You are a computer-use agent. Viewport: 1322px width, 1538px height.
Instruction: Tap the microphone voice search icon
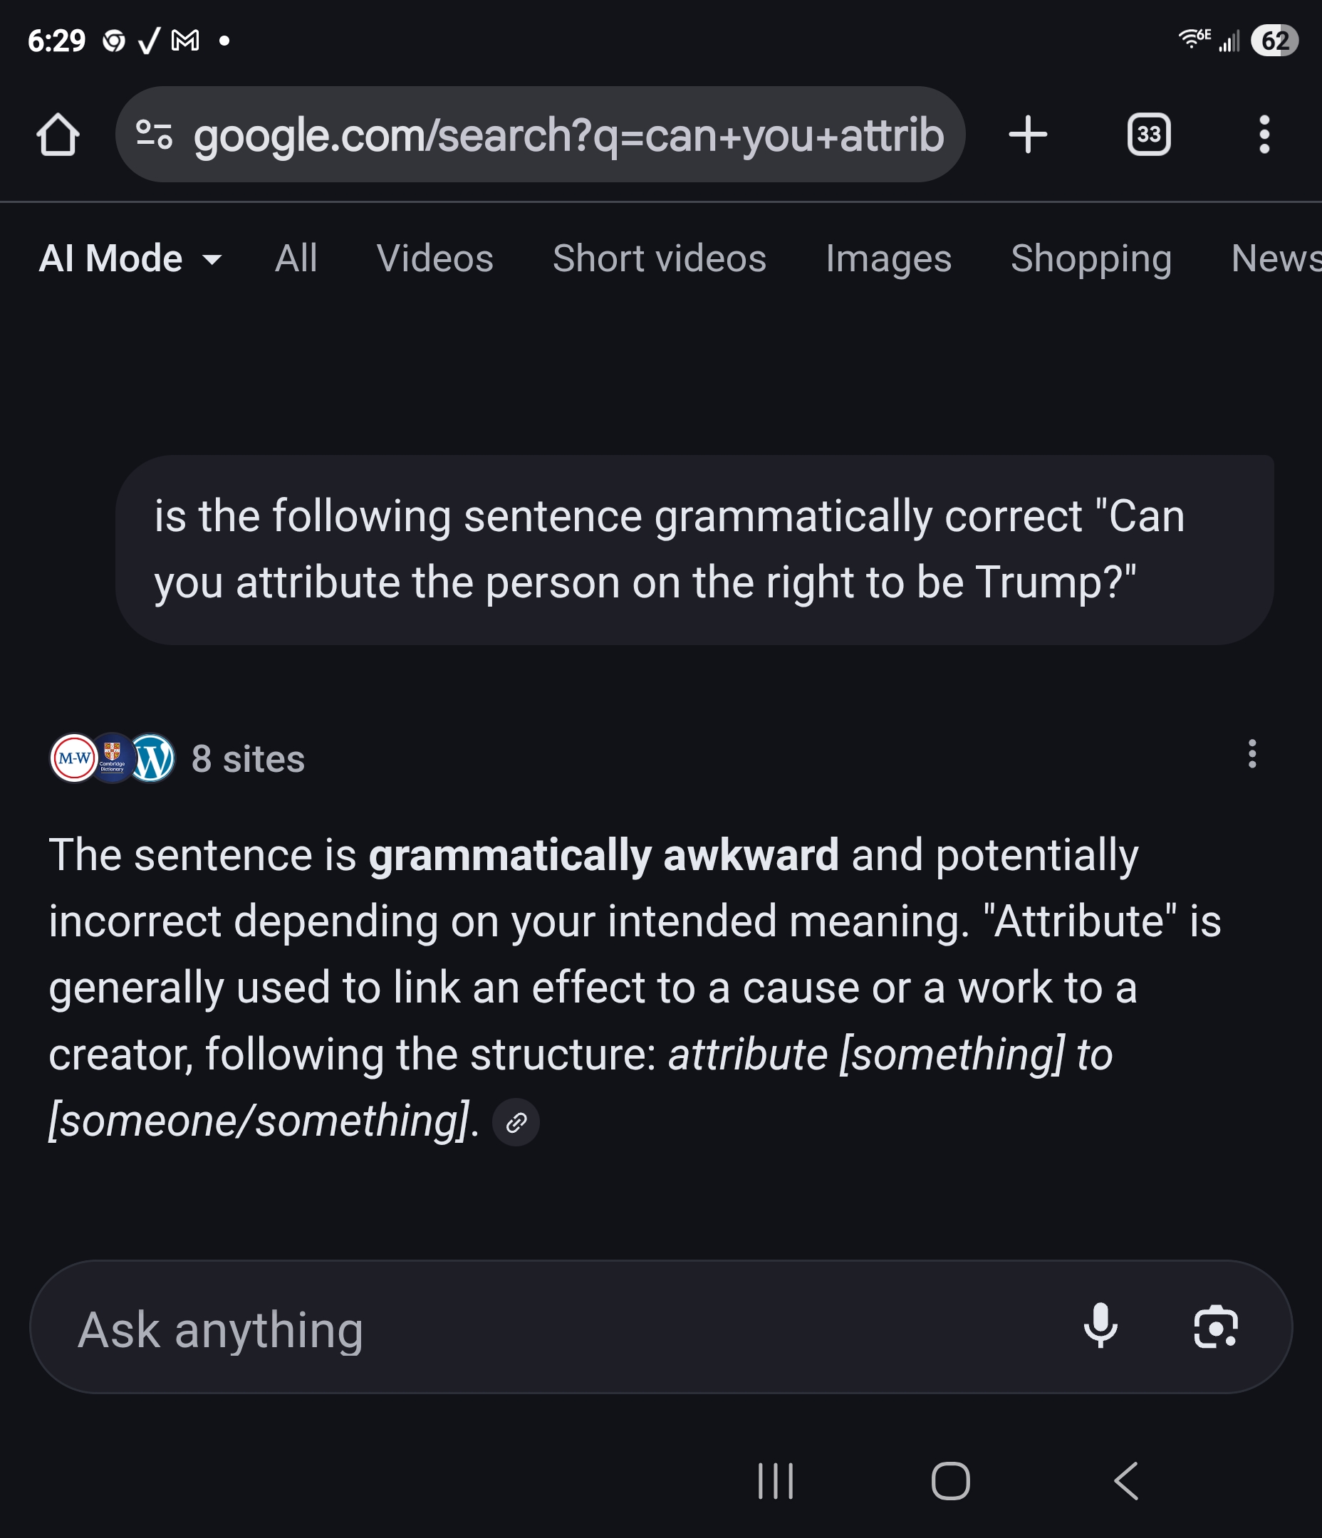pos(1100,1326)
